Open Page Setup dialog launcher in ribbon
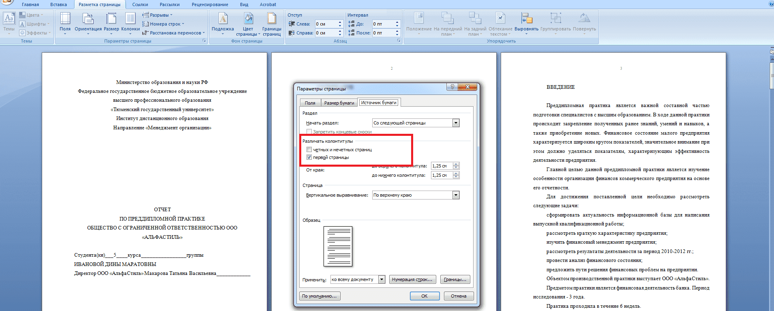 pos(204,41)
